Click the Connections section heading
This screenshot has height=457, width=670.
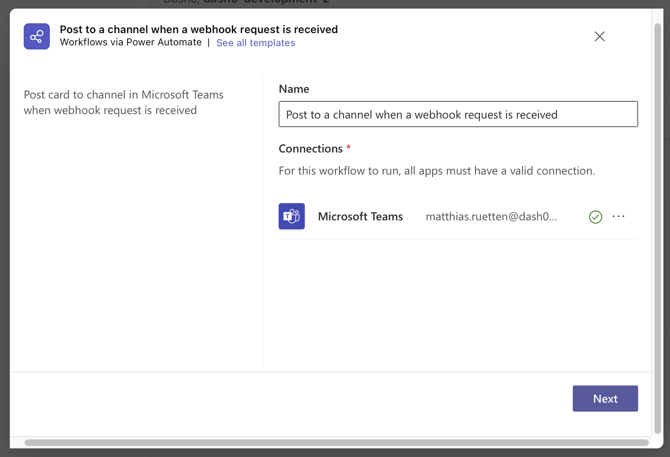[310, 149]
